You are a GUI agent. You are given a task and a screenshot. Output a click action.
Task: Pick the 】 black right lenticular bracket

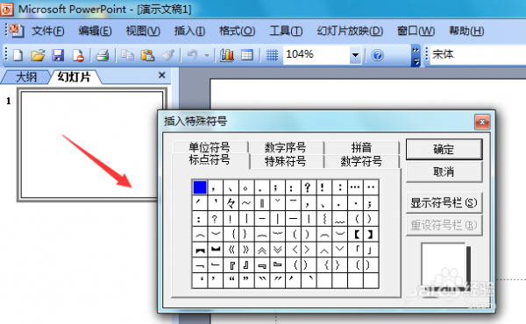point(371,234)
